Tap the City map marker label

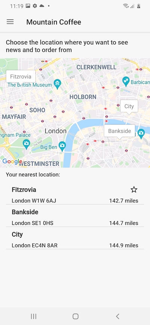(129, 106)
